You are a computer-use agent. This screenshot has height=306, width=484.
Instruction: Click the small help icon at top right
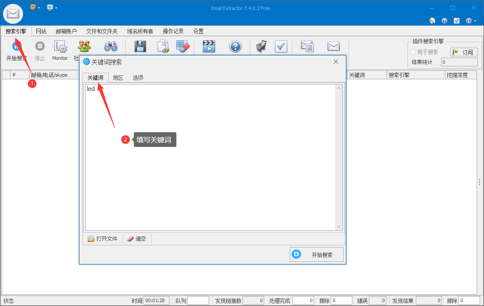[444, 21]
